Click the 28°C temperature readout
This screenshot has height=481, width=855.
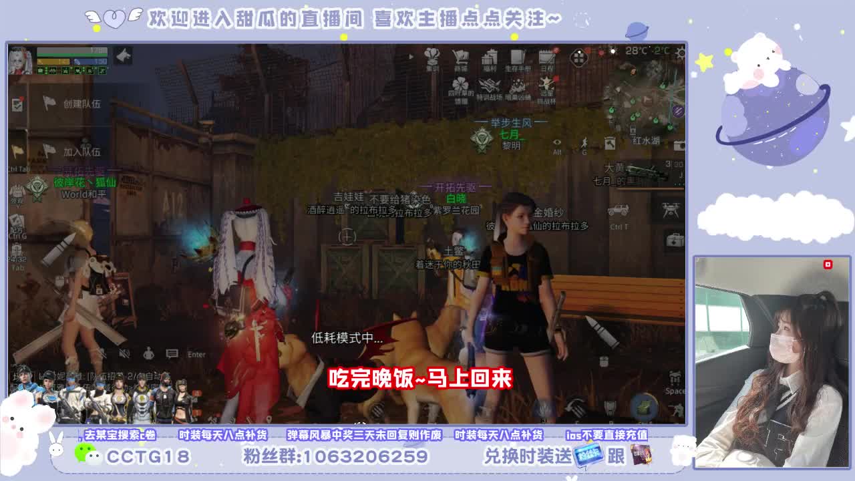click(637, 51)
